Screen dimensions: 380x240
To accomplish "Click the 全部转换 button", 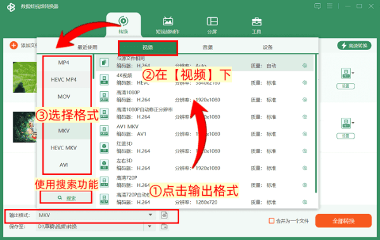I will click(343, 220).
